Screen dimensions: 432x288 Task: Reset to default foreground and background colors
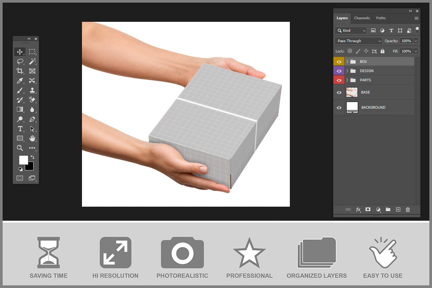pyautogui.click(x=20, y=169)
